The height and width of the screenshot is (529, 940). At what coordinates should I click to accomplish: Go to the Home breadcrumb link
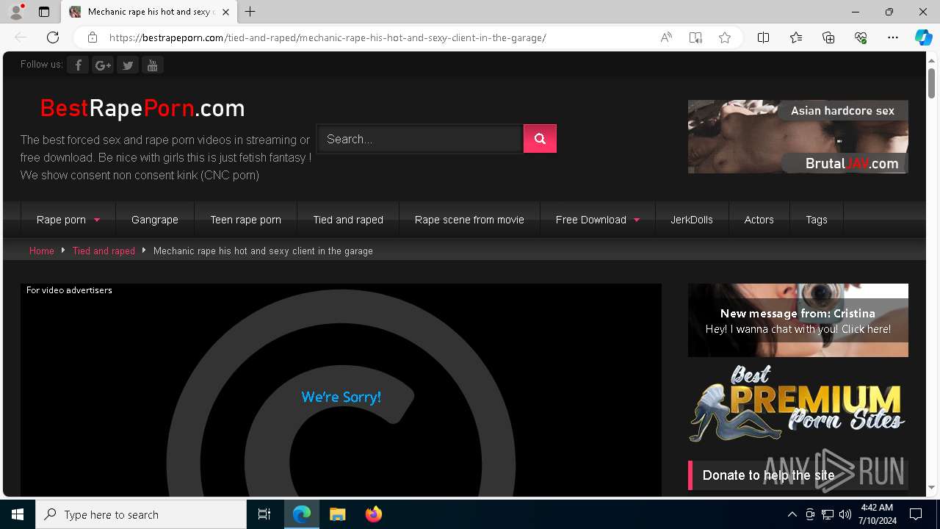tap(42, 251)
